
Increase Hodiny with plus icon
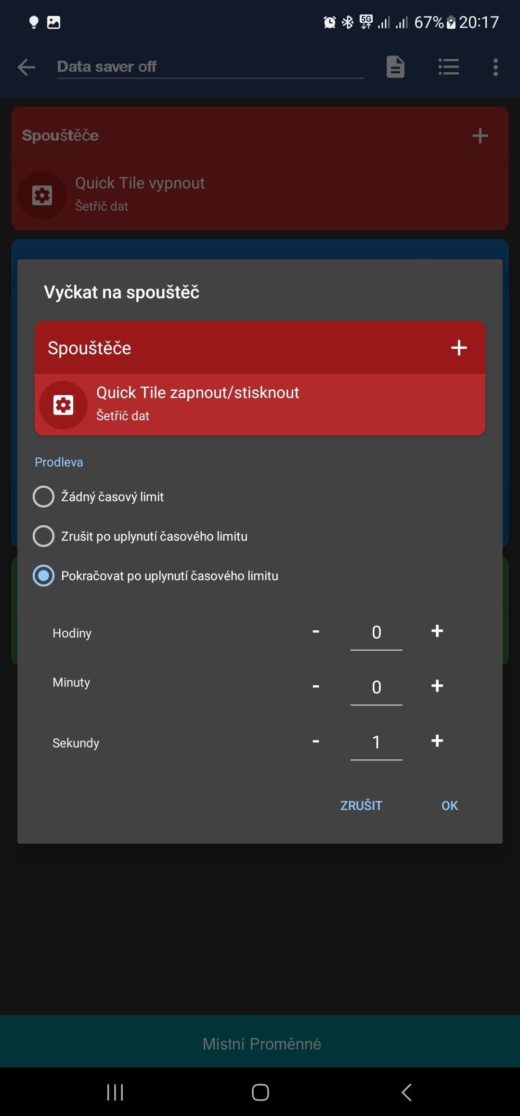437,631
